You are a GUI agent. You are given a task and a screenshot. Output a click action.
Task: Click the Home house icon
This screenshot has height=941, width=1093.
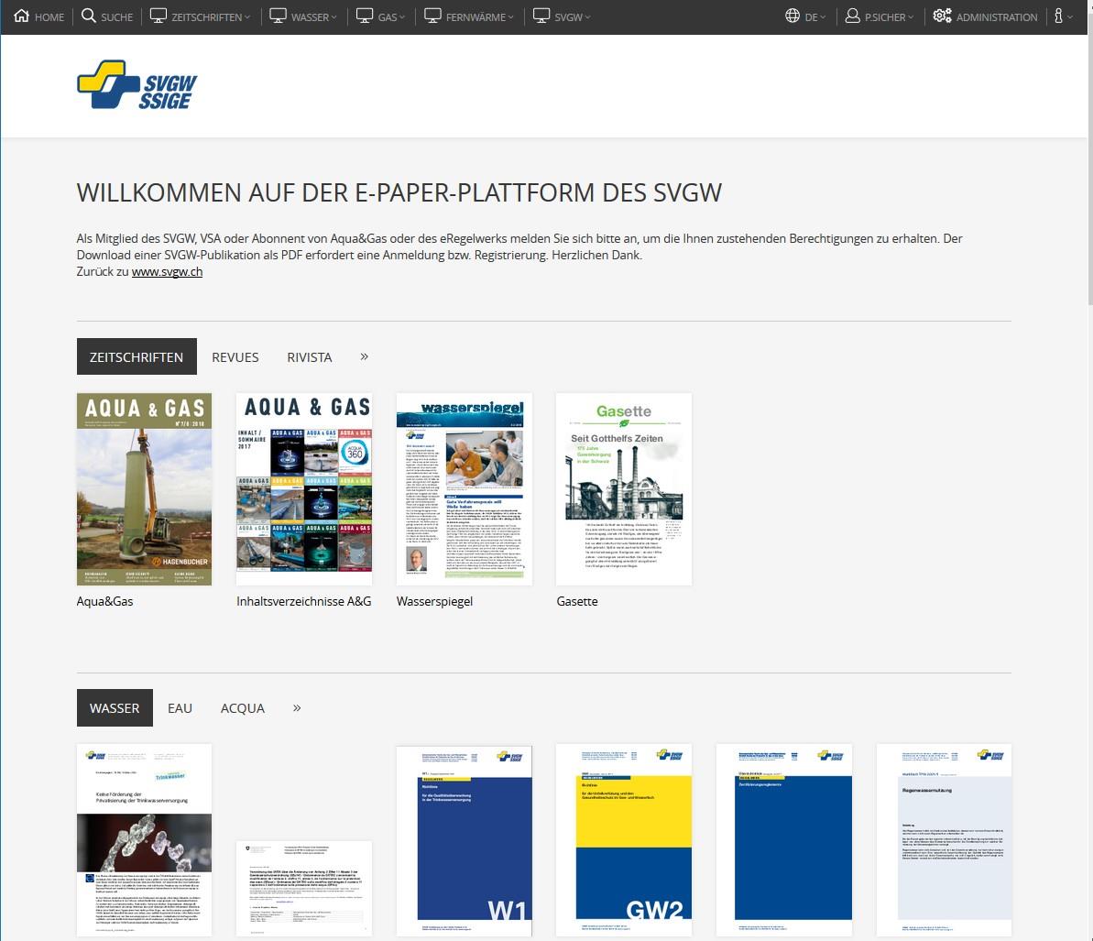[22, 16]
